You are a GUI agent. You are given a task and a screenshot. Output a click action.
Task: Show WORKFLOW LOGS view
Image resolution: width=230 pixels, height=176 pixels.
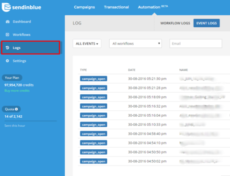pyautogui.click(x=175, y=23)
